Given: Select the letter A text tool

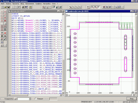Looking at the screenshot, I should point(5,36).
